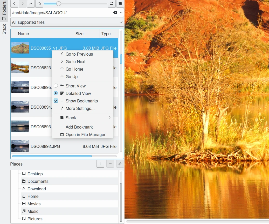Select the DSC08892.JPG thumbnail
Viewport: 269px width, 224px height.
20,146
